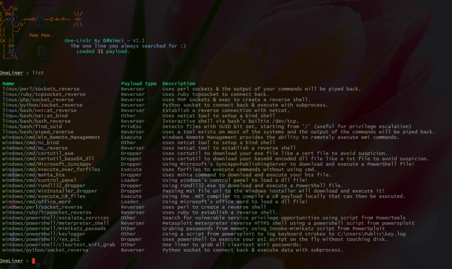Select the windows/cmd/mshta_hta payload entry
The height and width of the screenshot is (269, 452).
click(33, 175)
